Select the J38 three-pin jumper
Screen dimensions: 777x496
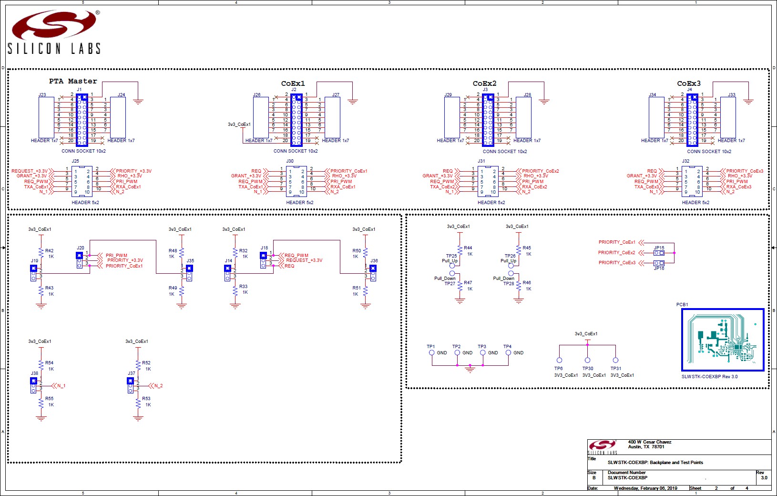point(33,385)
